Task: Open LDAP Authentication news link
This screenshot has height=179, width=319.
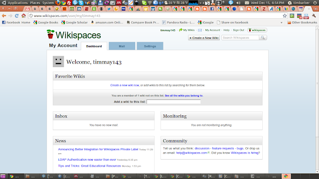Action: click(x=87, y=160)
